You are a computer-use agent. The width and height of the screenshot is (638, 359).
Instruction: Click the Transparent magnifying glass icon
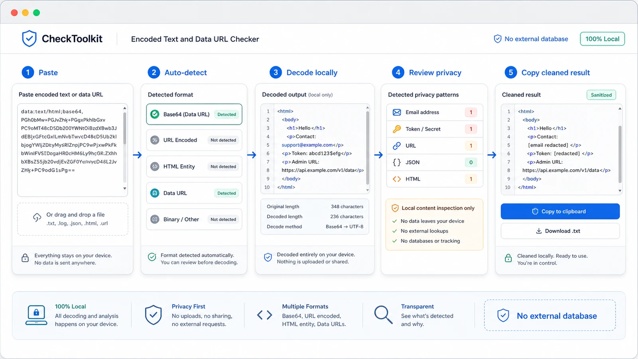coord(383,315)
